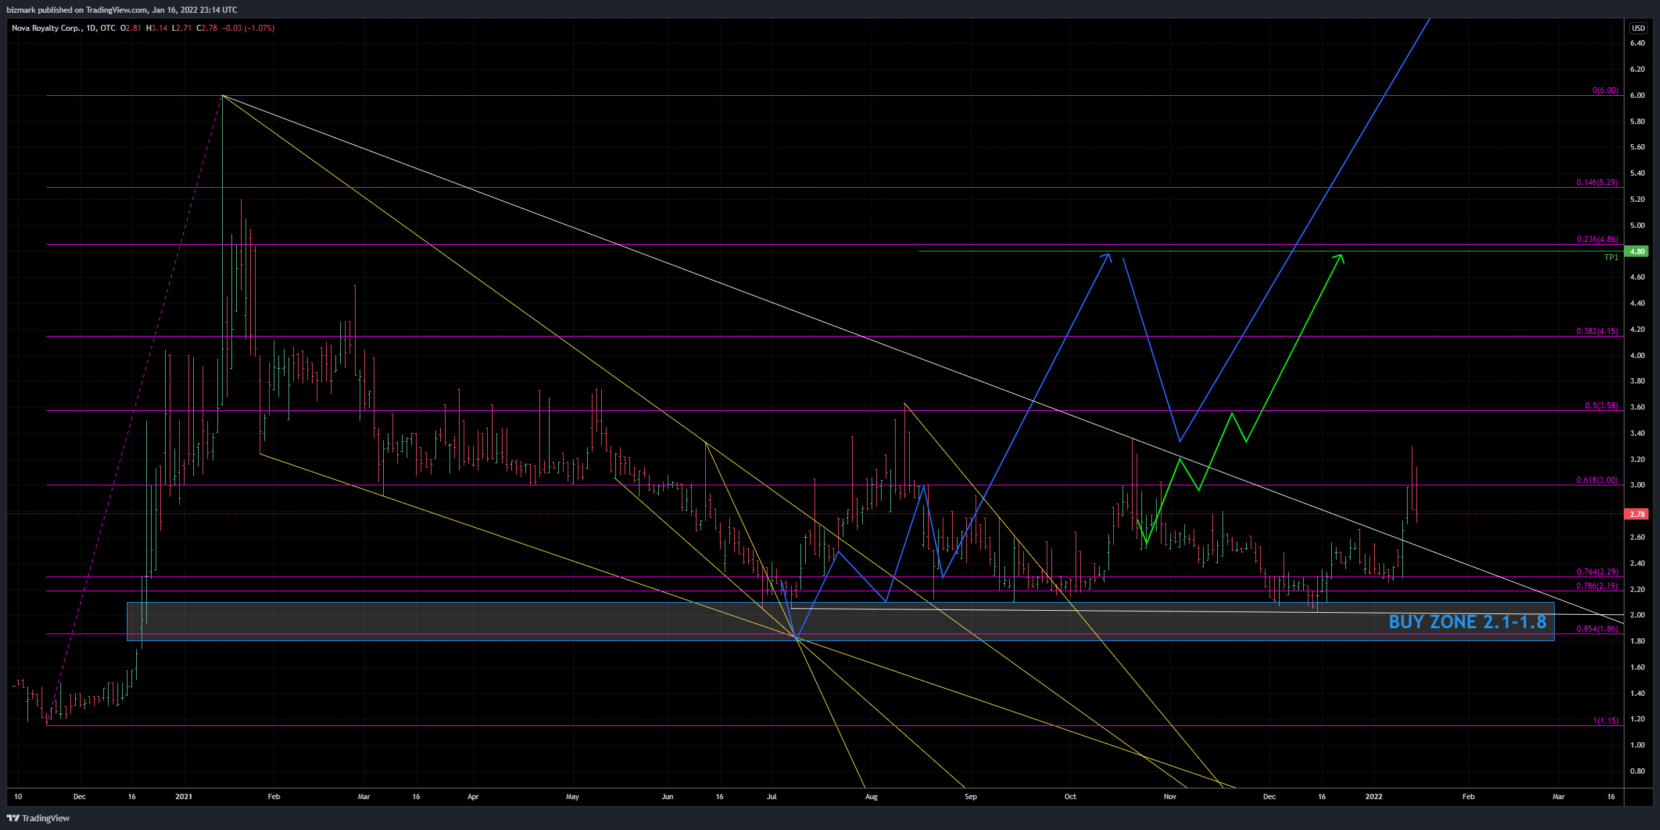Click the current price tag 2.78
The image size is (1660, 830).
pyautogui.click(x=1637, y=514)
